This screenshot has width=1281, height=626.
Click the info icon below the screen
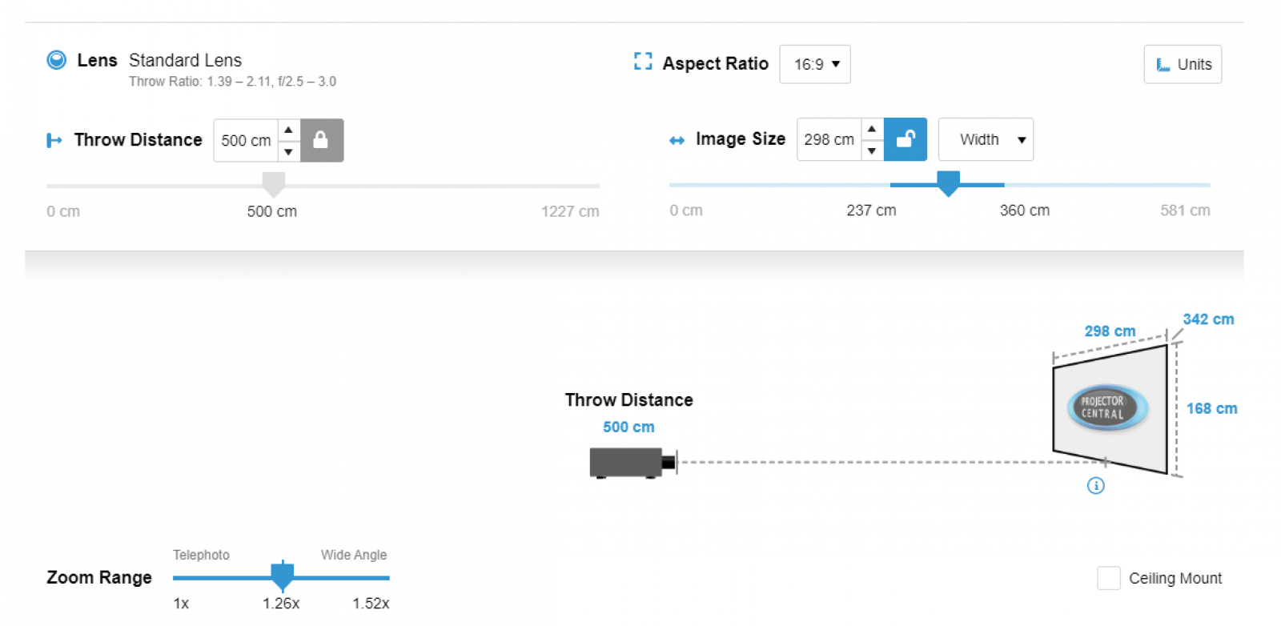pos(1095,486)
